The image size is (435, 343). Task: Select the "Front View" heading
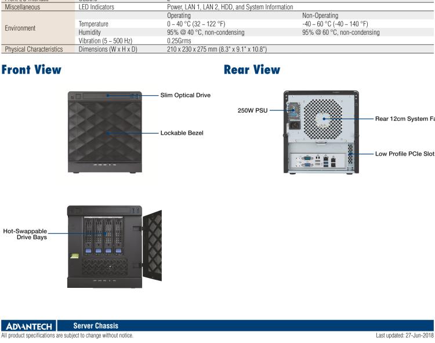[x=31, y=70]
